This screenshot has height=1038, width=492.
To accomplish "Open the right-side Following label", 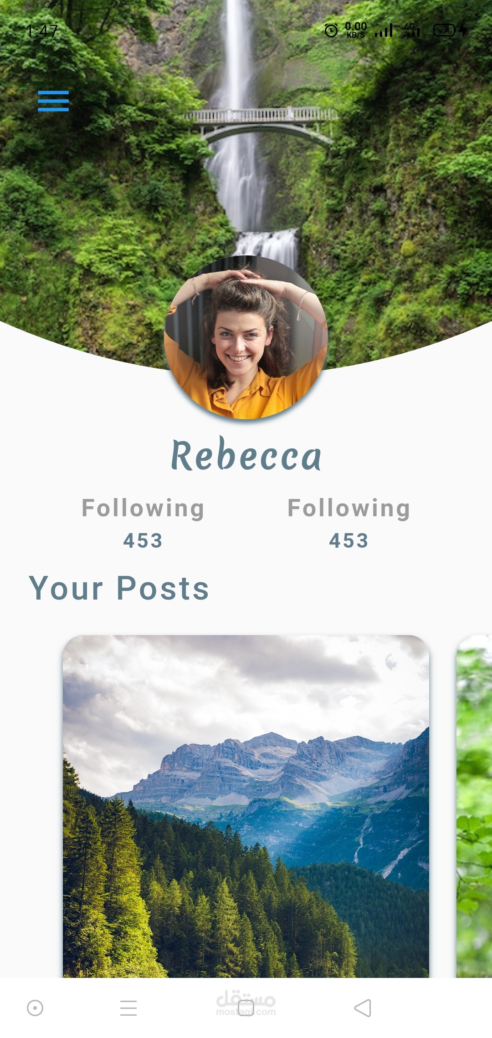I will (349, 508).
